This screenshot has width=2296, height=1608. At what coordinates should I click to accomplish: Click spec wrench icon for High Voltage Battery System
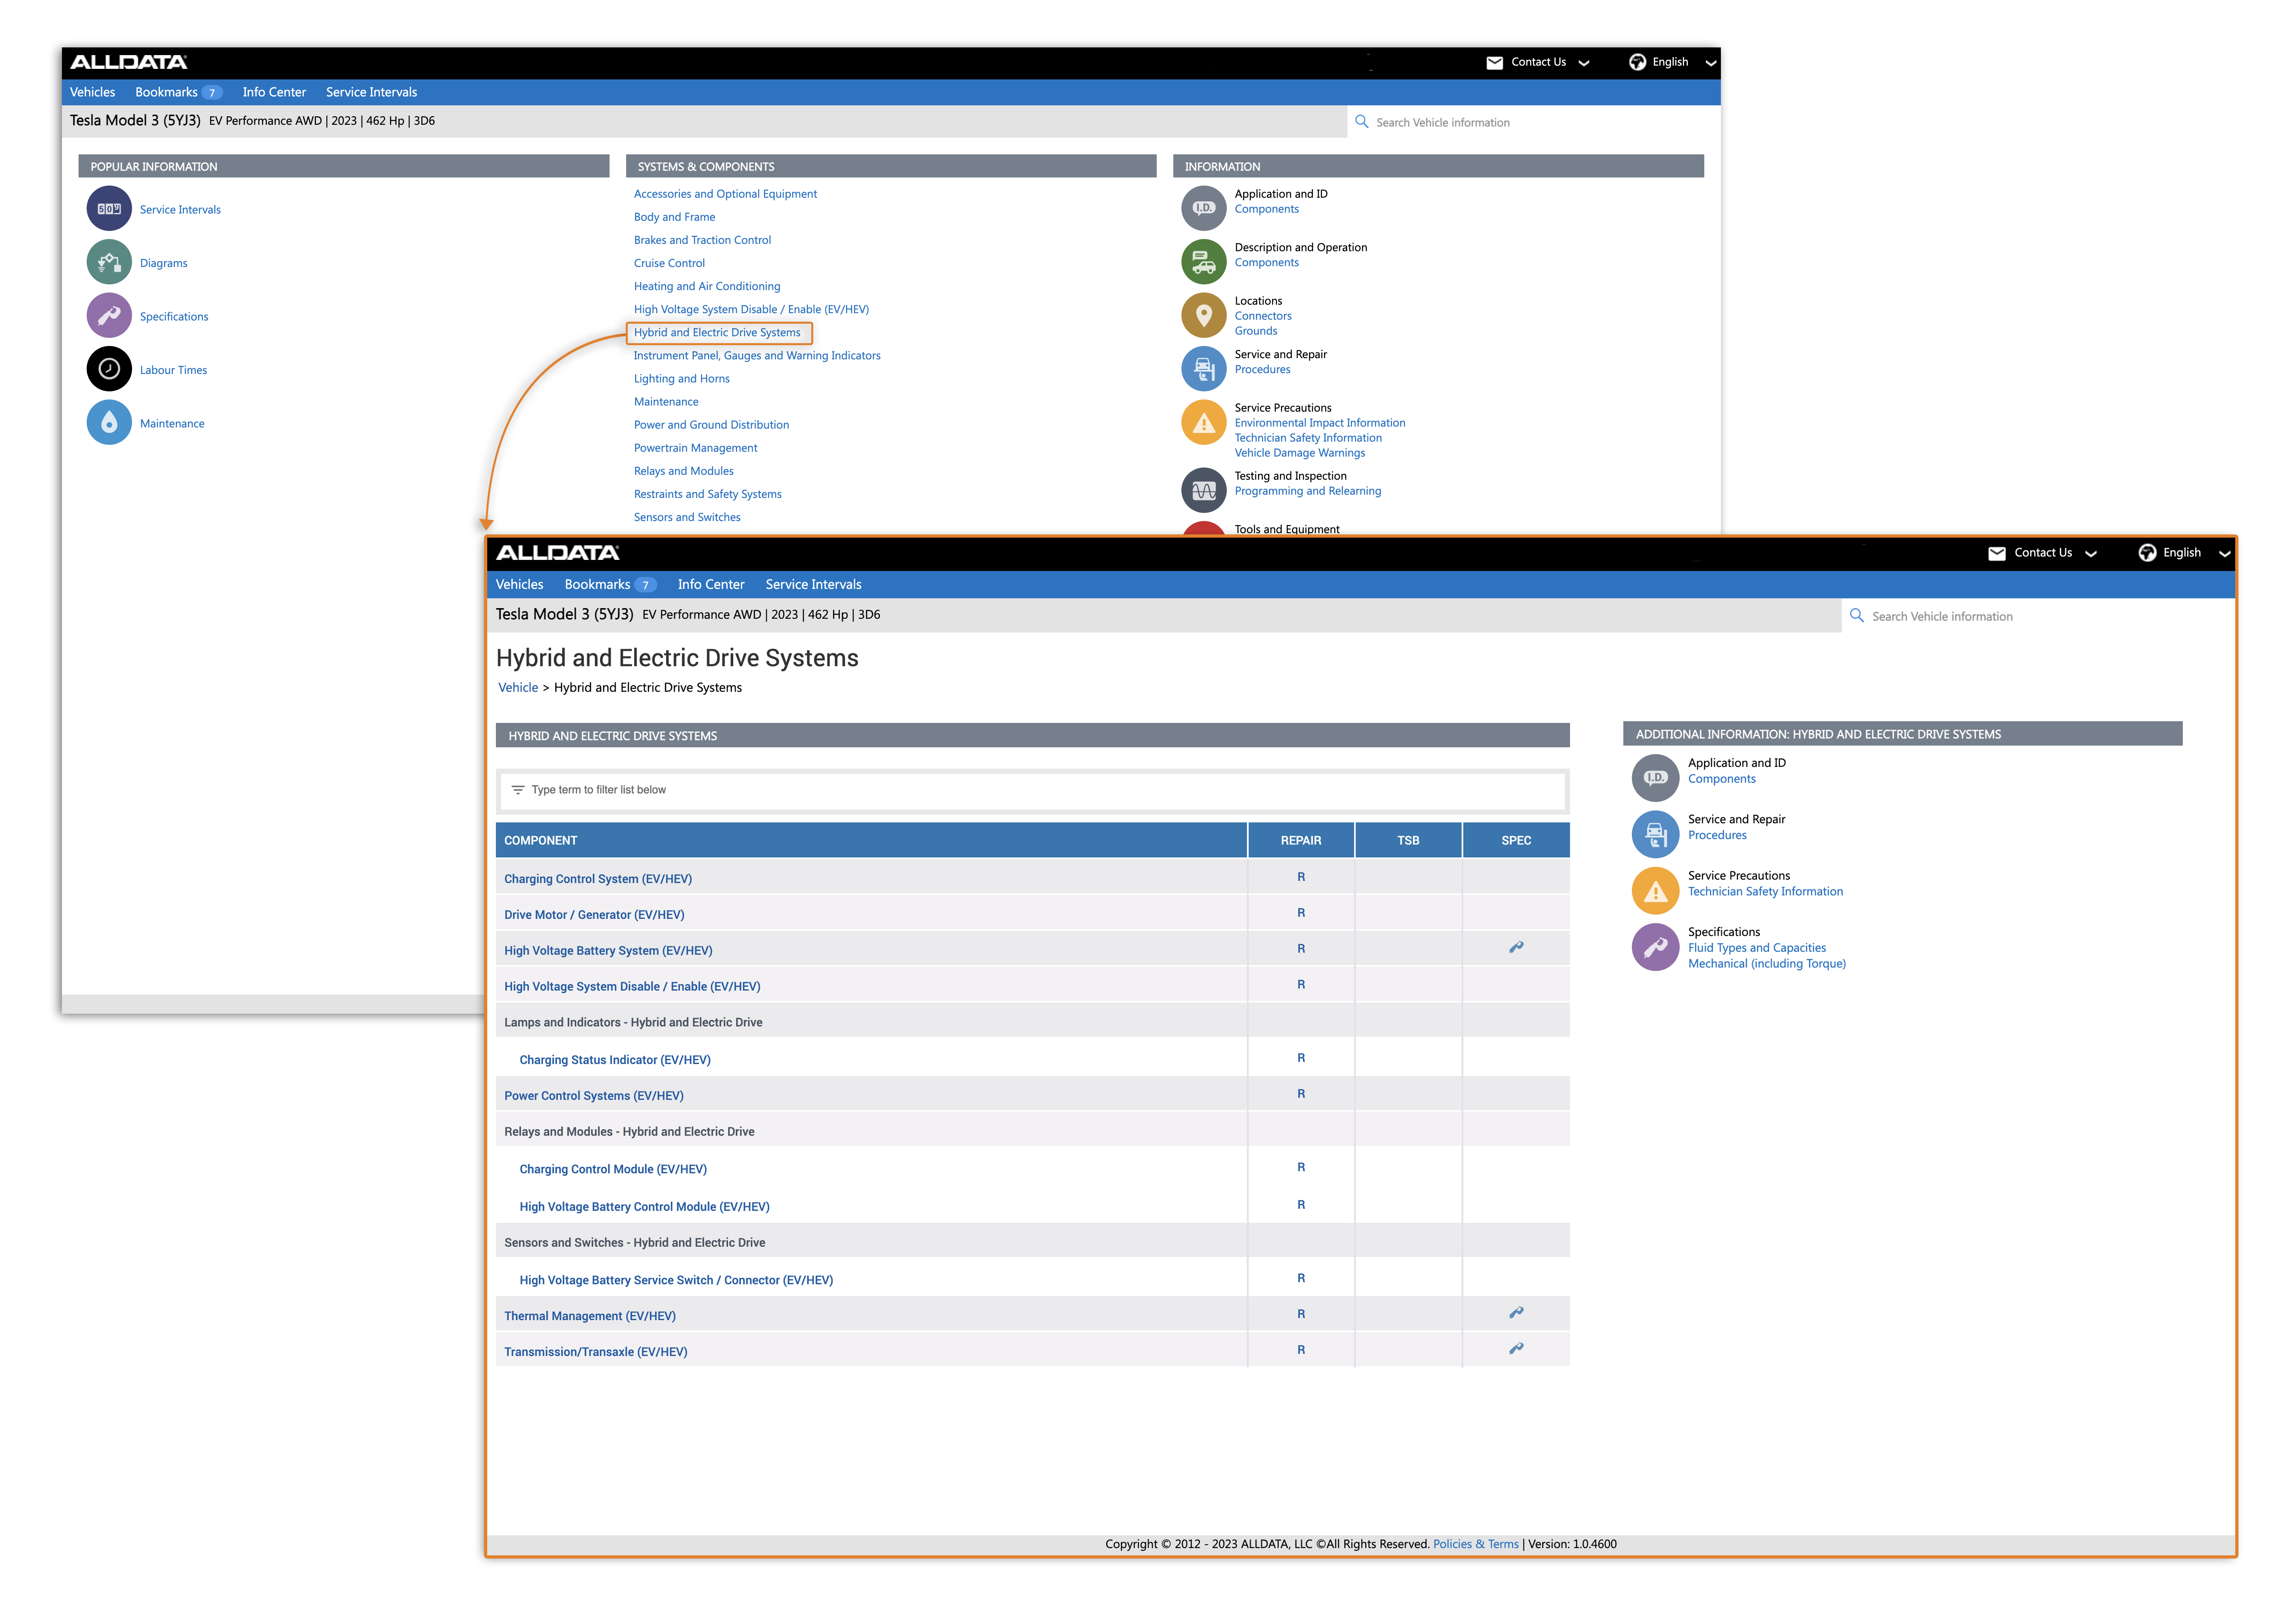tap(1515, 946)
